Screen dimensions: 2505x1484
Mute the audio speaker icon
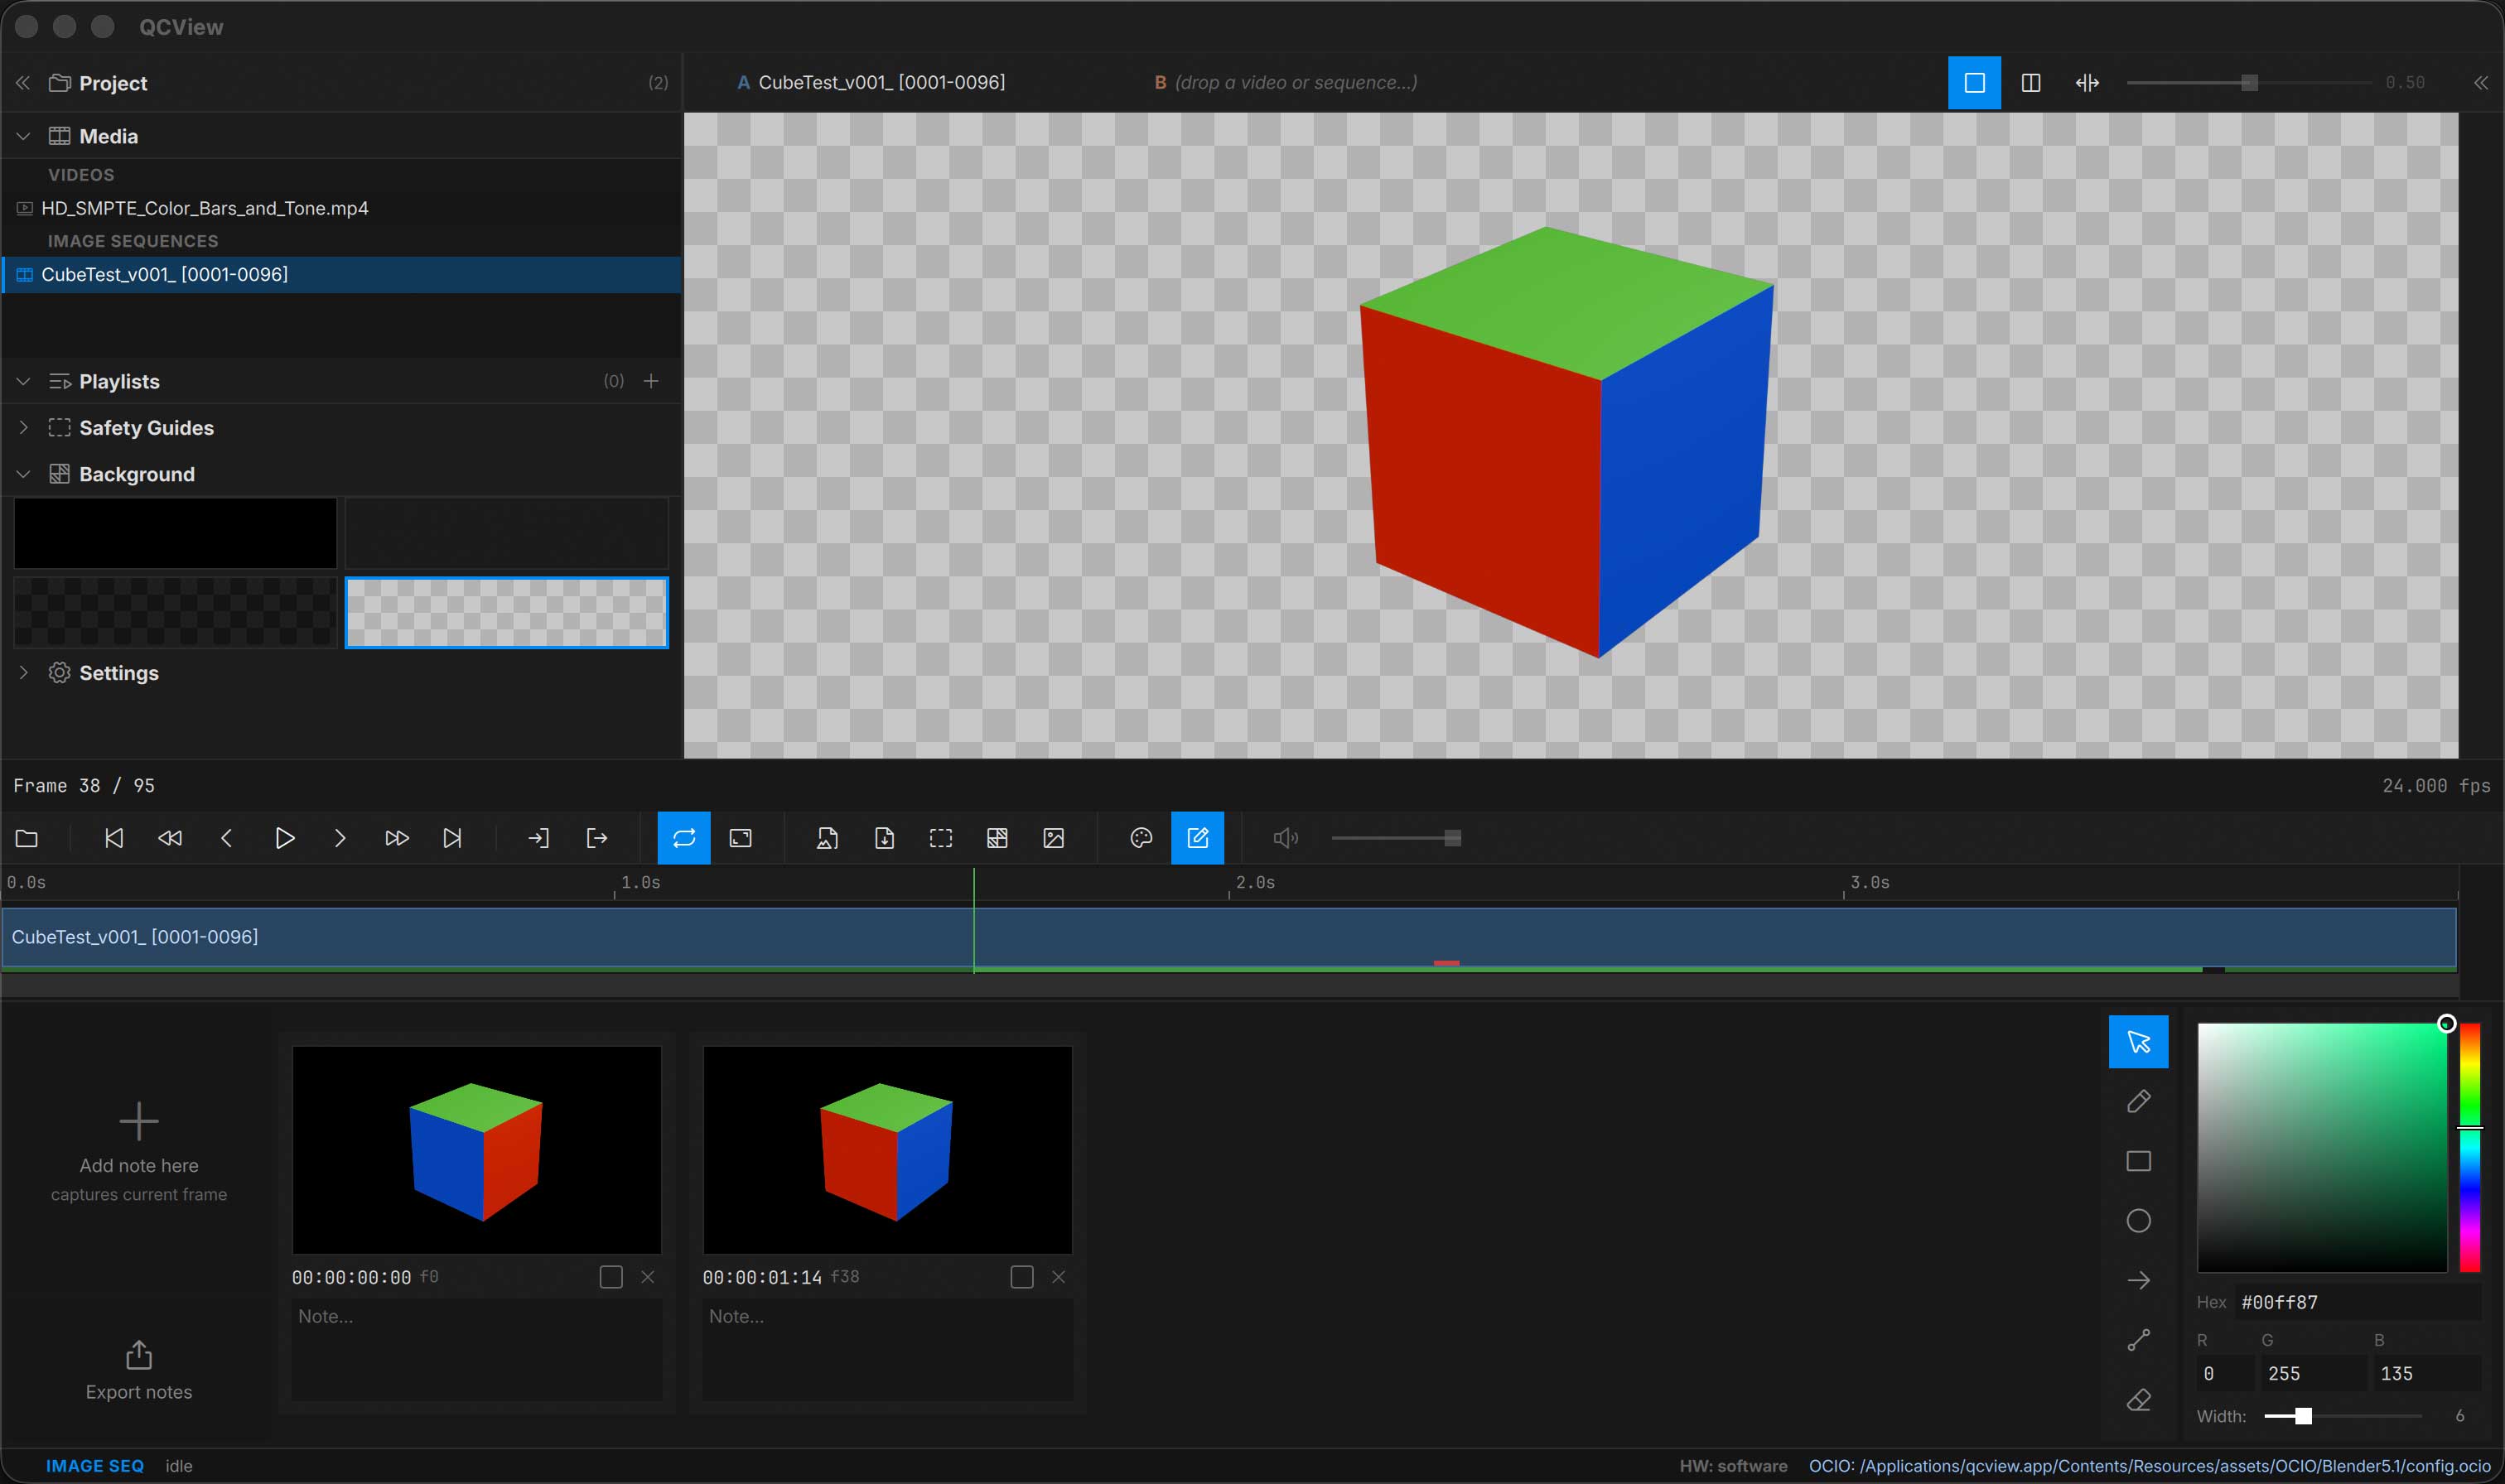(1285, 838)
